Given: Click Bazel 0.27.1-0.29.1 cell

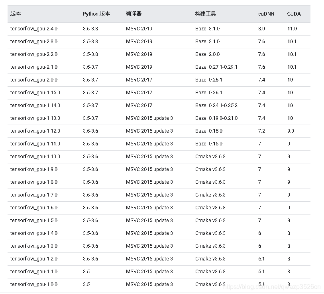Looking at the screenshot, I should pyautogui.click(x=216, y=67).
